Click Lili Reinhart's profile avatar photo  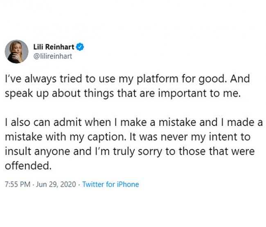click(16, 52)
